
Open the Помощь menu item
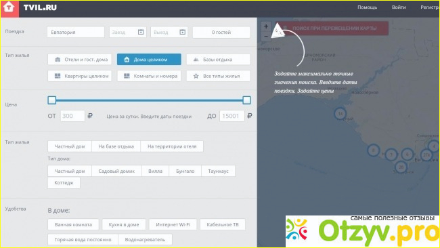(x=367, y=7)
